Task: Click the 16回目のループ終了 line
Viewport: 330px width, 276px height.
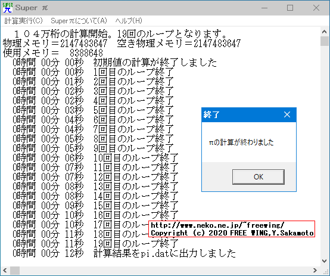Action: coord(95,215)
